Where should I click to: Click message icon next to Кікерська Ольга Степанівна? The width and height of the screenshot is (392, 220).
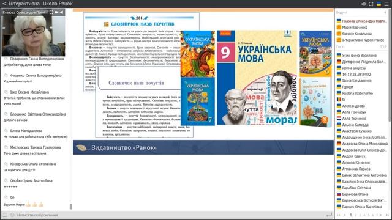click(x=6, y=164)
